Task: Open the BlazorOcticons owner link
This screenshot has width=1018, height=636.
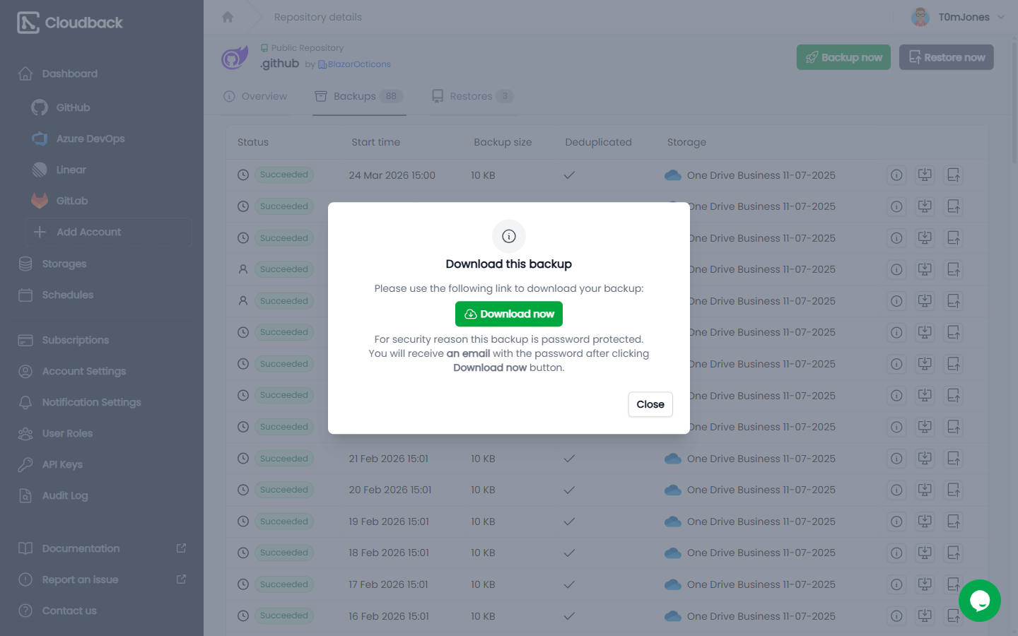Action: (x=354, y=64)
